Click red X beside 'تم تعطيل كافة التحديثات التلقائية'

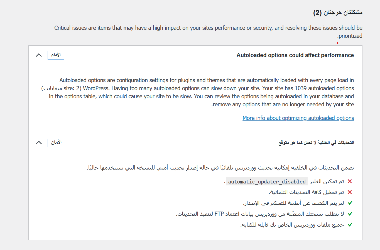click(x=350, y=192)
